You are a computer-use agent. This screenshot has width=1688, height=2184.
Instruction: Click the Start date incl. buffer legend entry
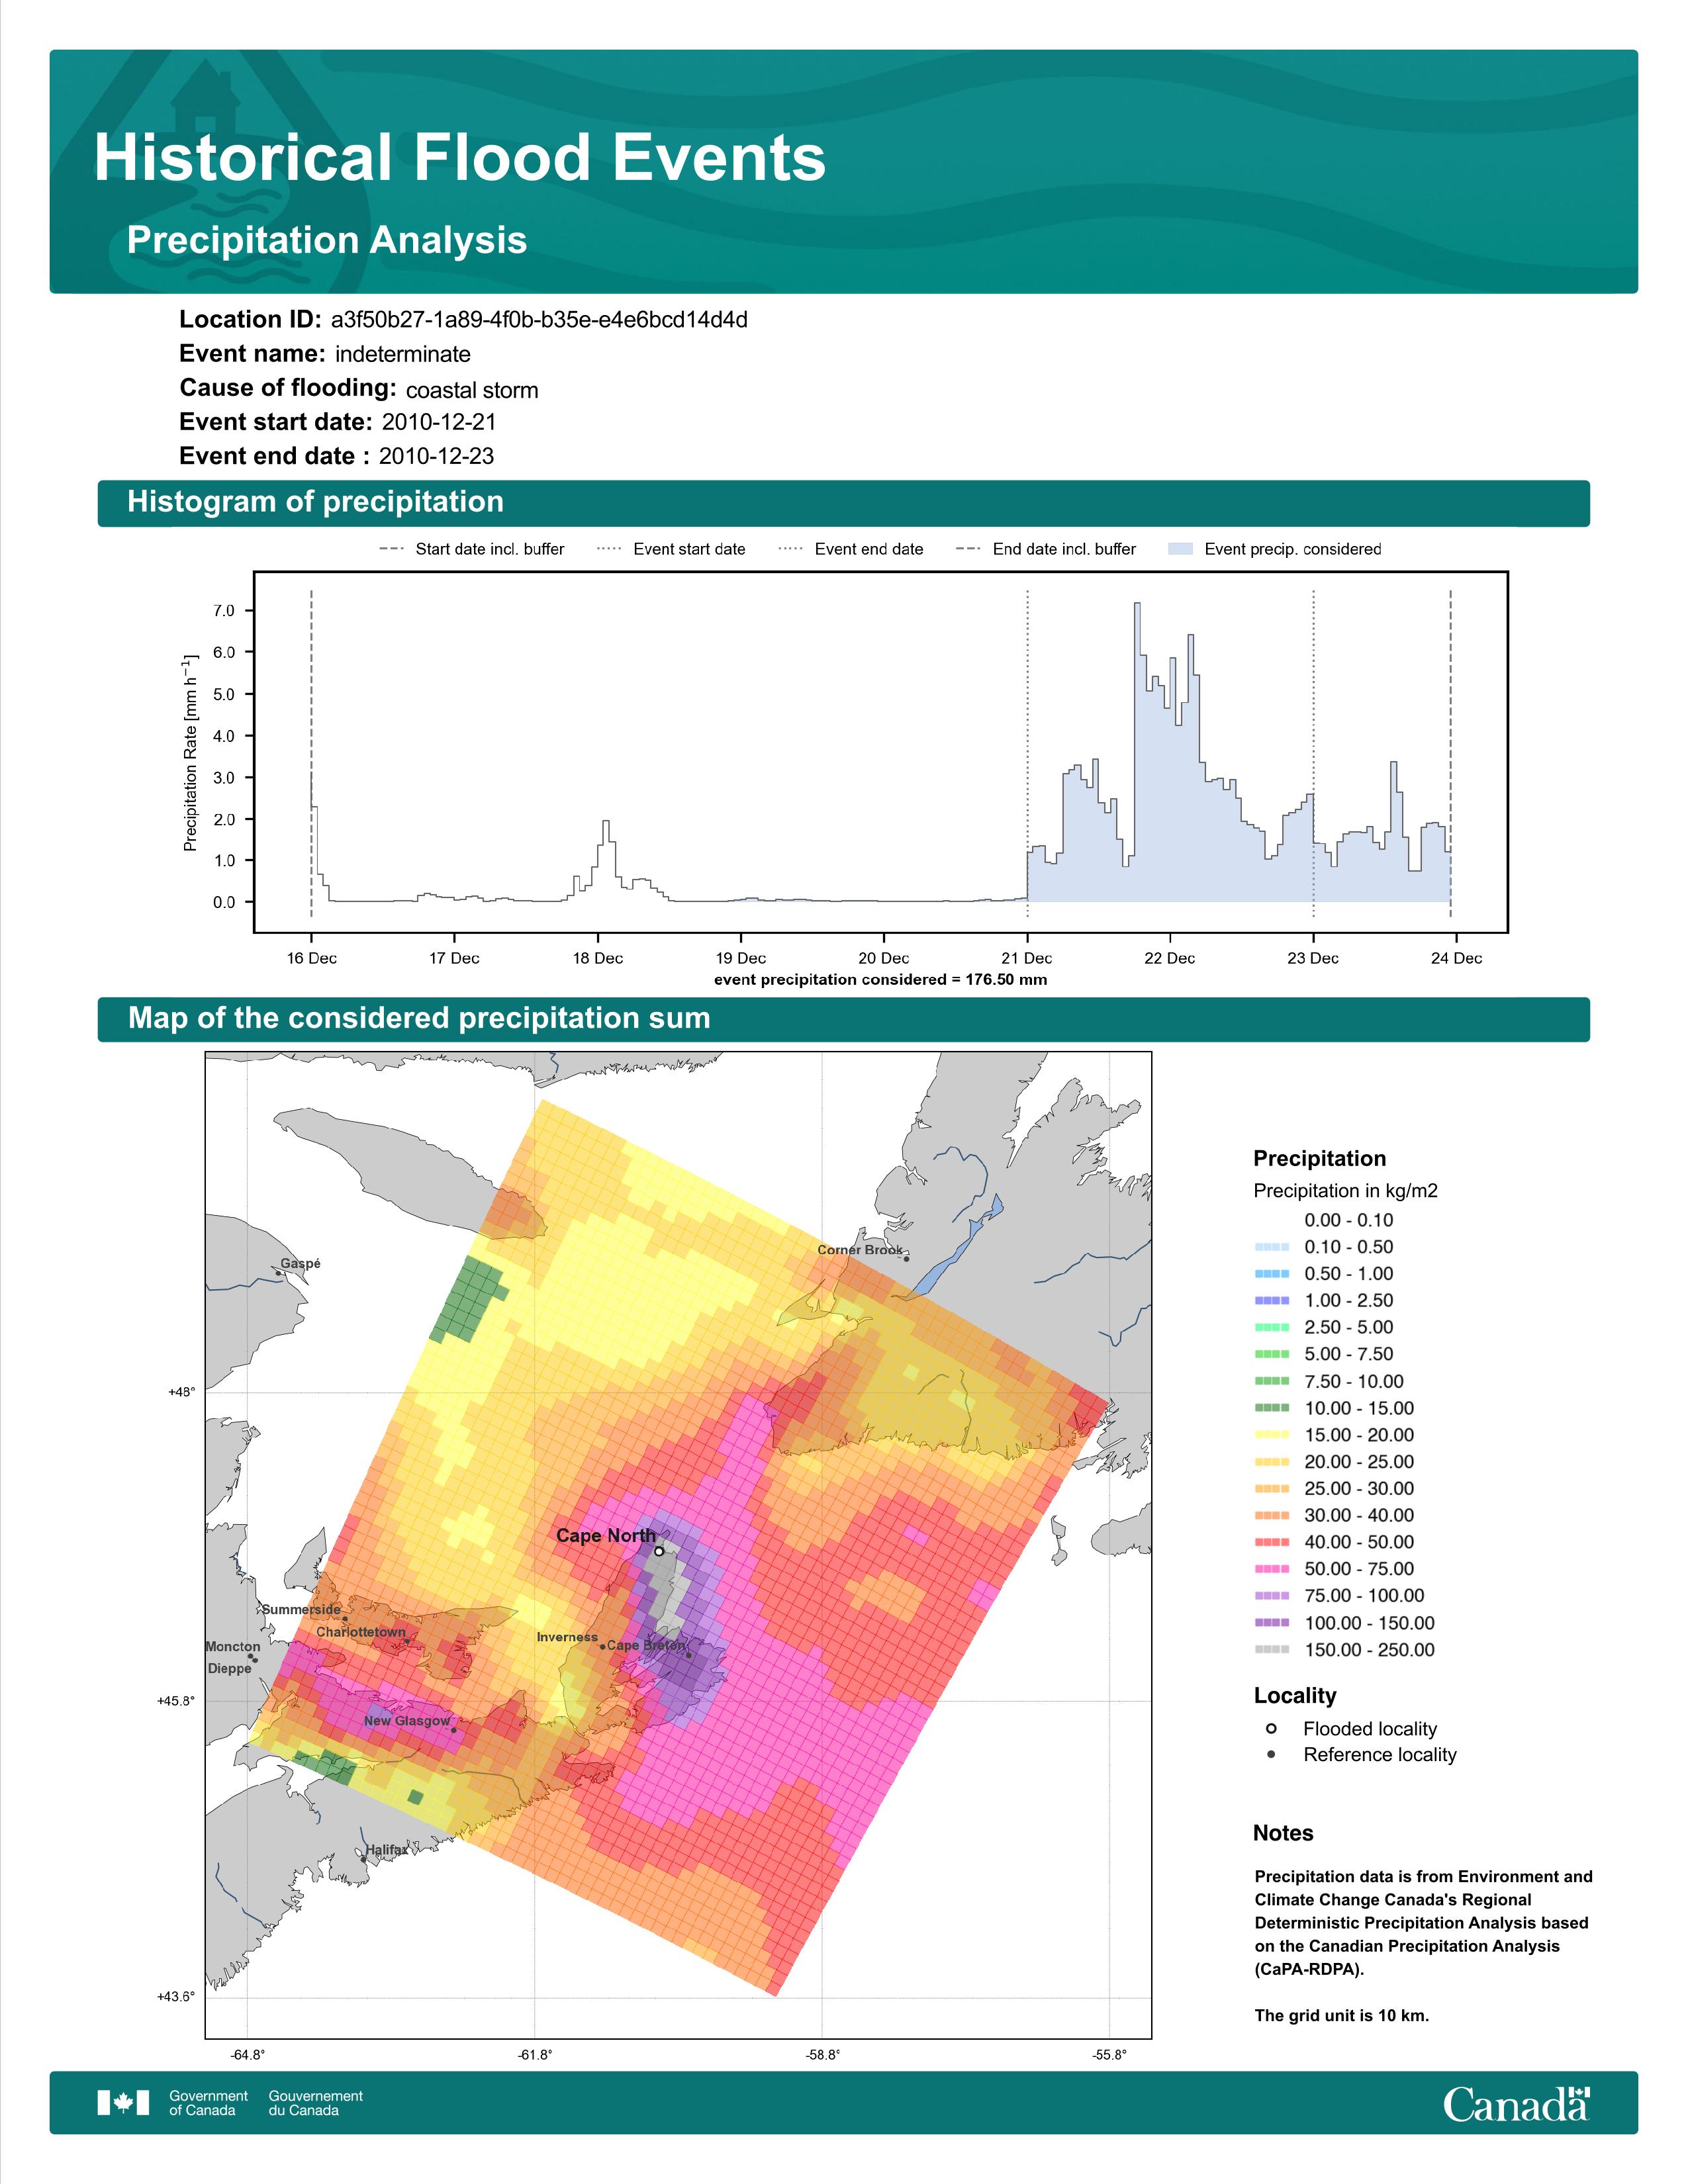[x=472, y=549]
